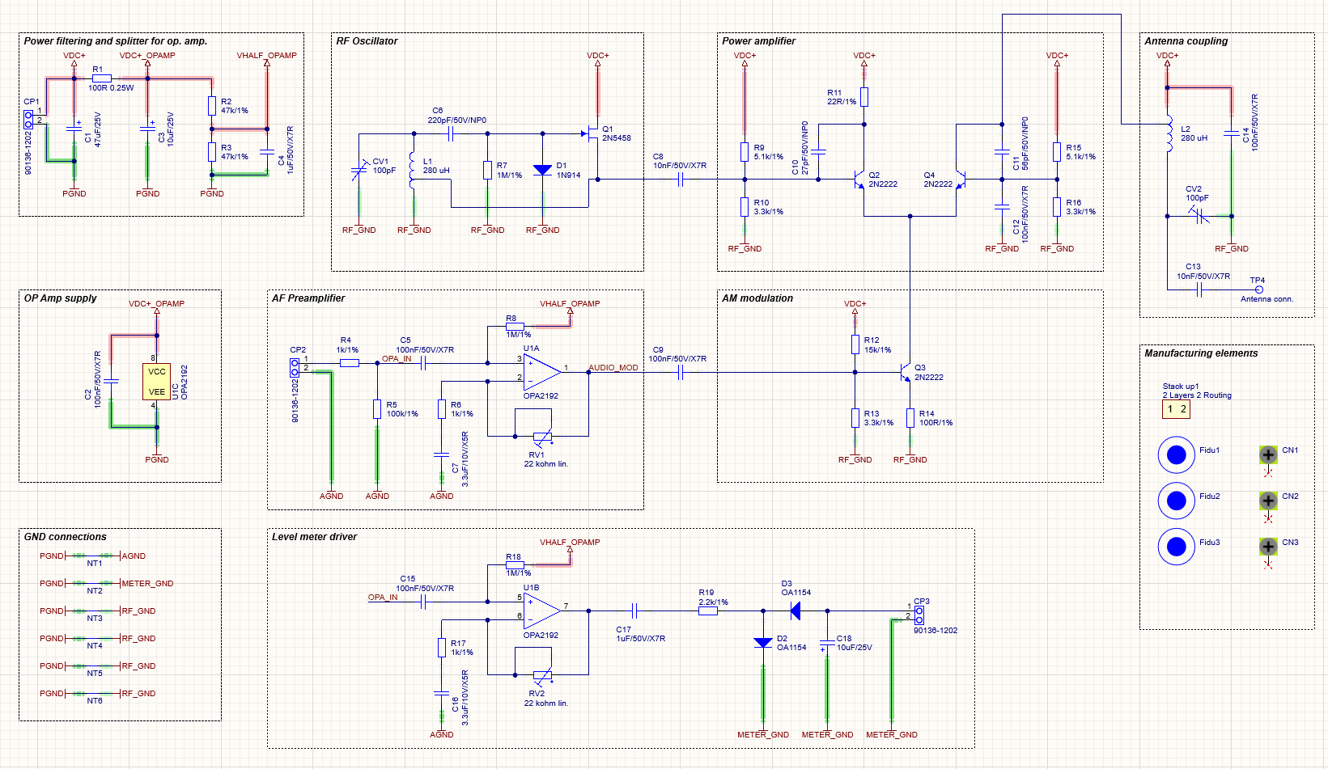Click the Q2 2N2222 transistor
This screenshot has width=1328, height=769.
pyautogui.click(x=859, y=180)
